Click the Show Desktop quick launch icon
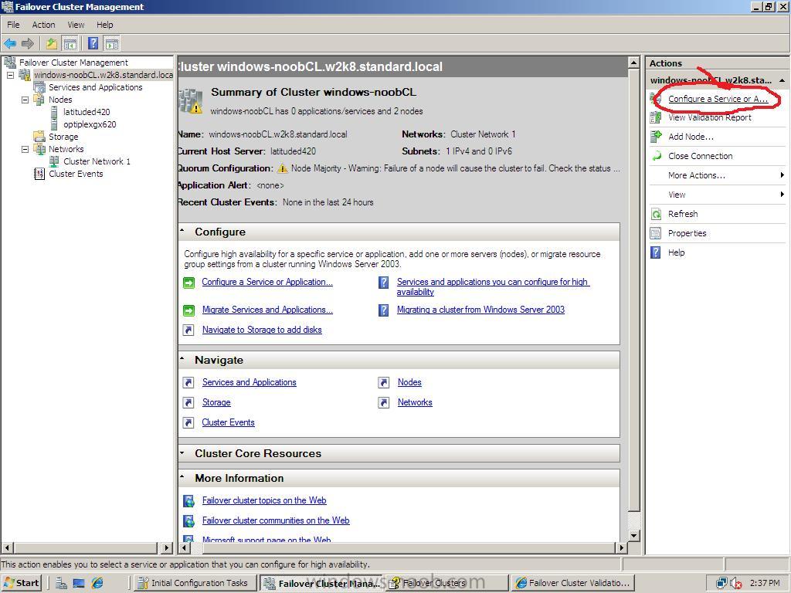 [79, 583]
